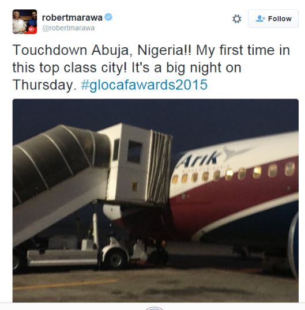Open the gear settings menu on tweet
The height and width of the screenshot is (310, 305).
[x=237, y=19]
